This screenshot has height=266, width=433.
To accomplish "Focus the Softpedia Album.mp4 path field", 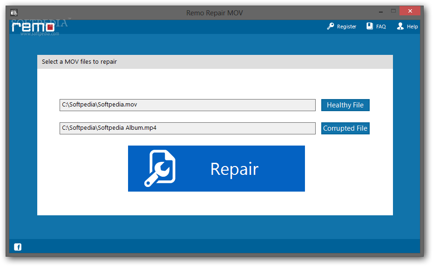I will pos(188,128).
